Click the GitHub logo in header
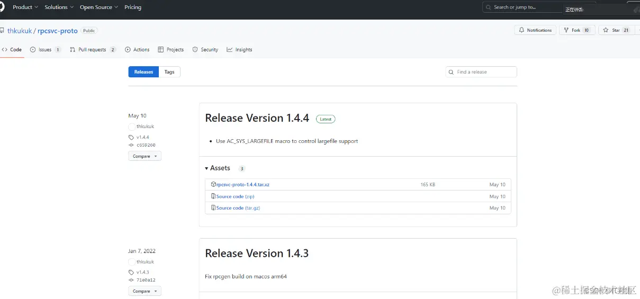 tap(1, 7)
